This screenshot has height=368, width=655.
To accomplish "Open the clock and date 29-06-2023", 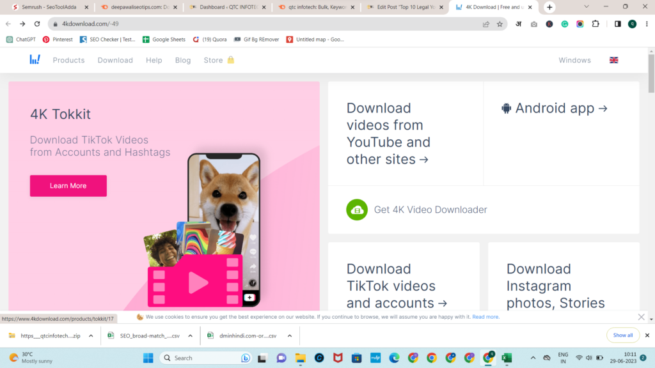I will pyautogui.click(x=623, y=358).
